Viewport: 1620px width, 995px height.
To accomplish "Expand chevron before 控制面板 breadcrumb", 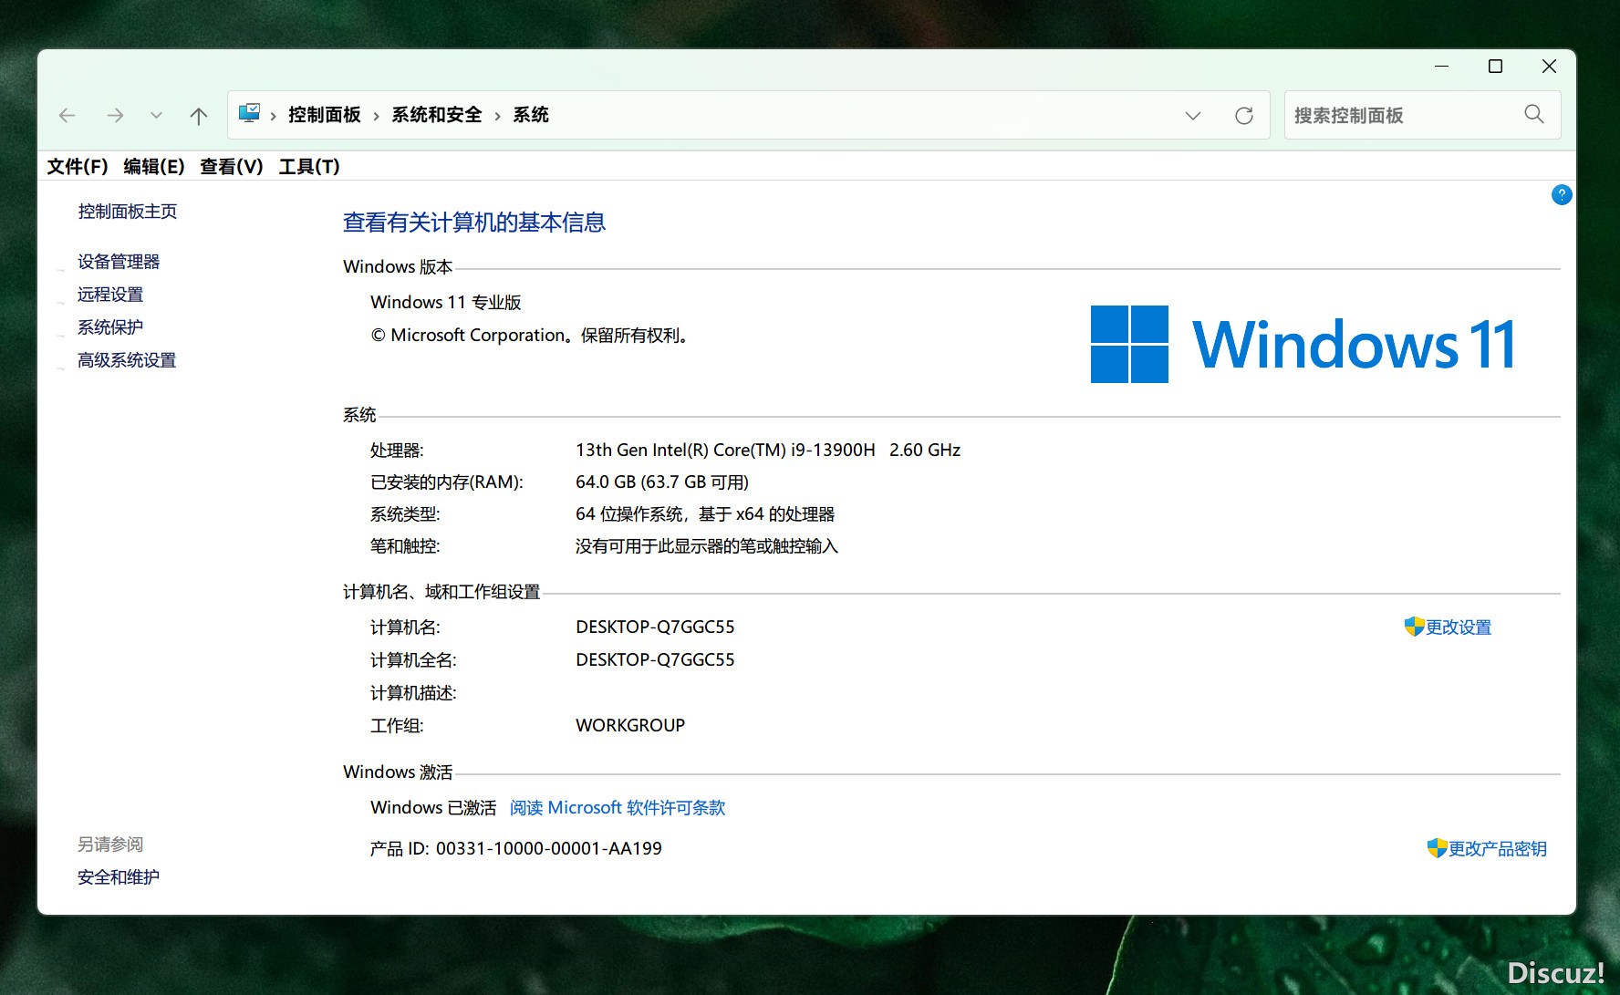I will (273, 116).
